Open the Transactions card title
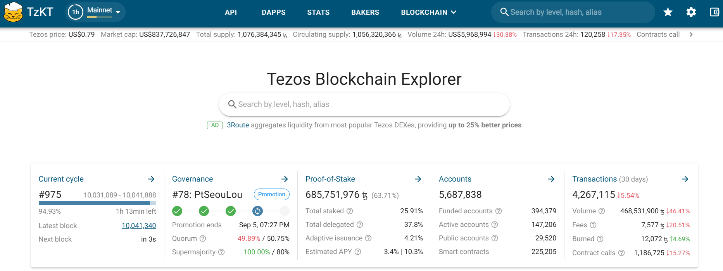The height and width of the screenshot is (271, 723). (x=595, y=179)
